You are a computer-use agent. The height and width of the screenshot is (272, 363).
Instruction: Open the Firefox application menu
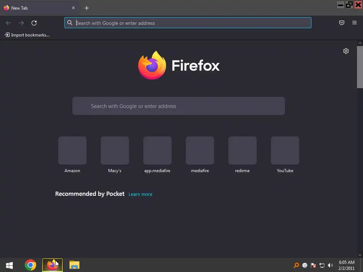(354, 23)
